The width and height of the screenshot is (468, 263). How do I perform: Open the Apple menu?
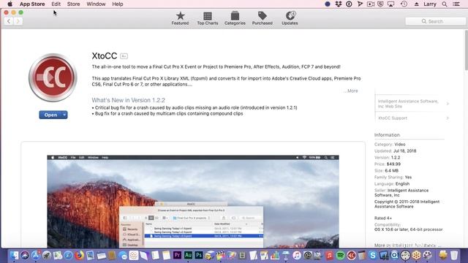pos(10,4)
